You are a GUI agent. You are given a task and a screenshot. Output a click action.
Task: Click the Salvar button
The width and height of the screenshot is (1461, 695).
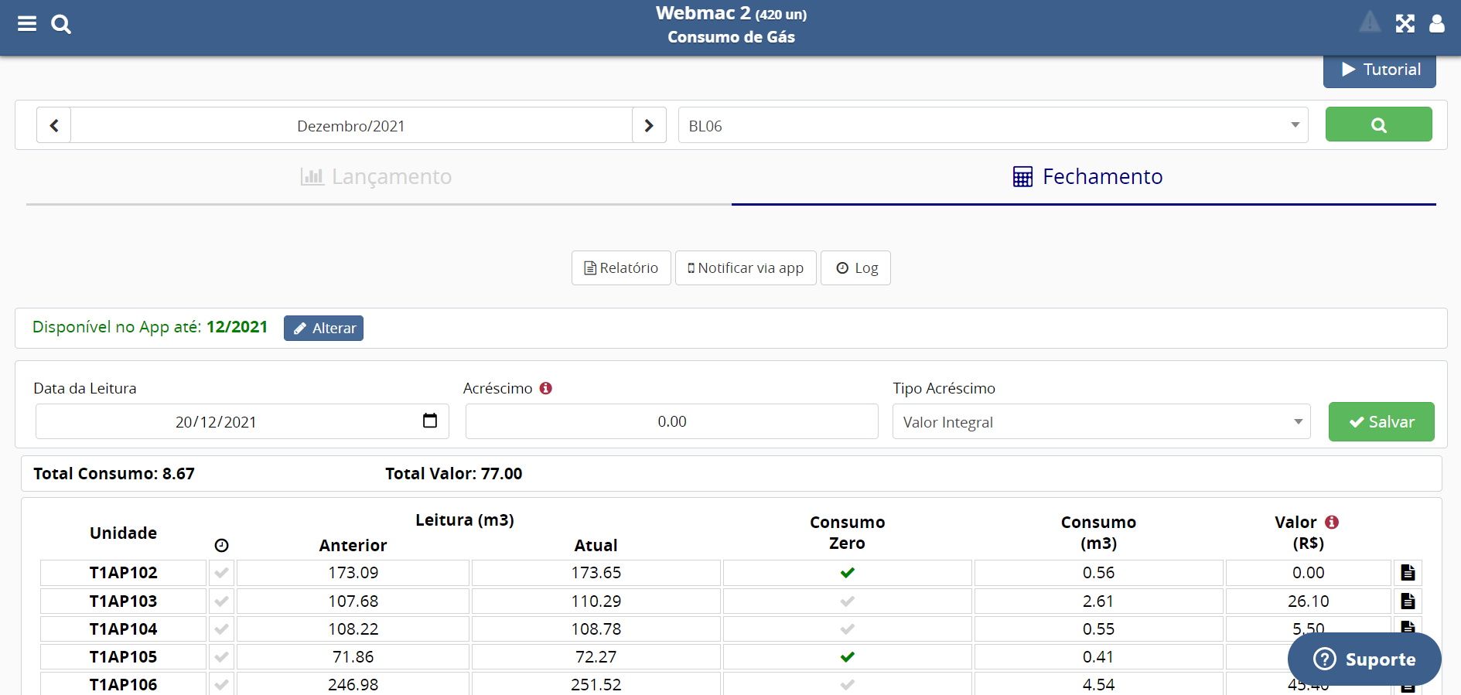point(1381,422)
